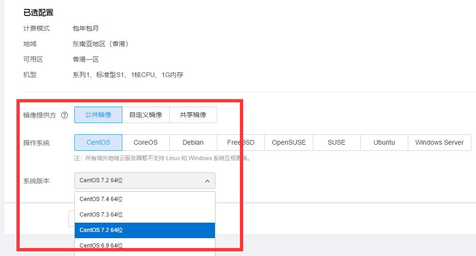
Task: Click the 操作系统 field label
Action: (36, 143)
